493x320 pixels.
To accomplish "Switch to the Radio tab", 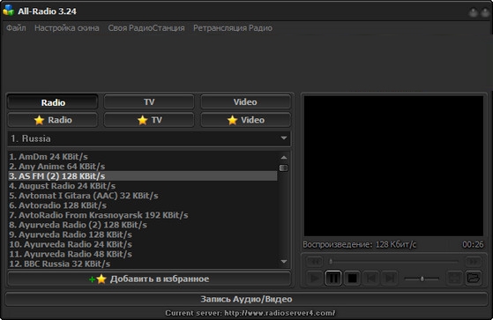I will [53, 102].
